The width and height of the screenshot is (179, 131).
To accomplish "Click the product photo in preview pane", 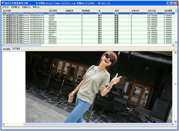I will click(x=98, y=87).
